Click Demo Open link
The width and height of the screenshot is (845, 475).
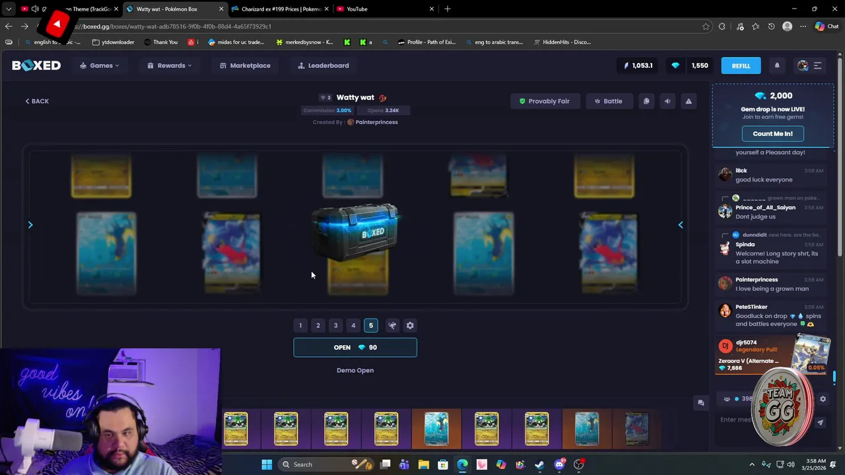pyautogui.click(x=355, y=370)
